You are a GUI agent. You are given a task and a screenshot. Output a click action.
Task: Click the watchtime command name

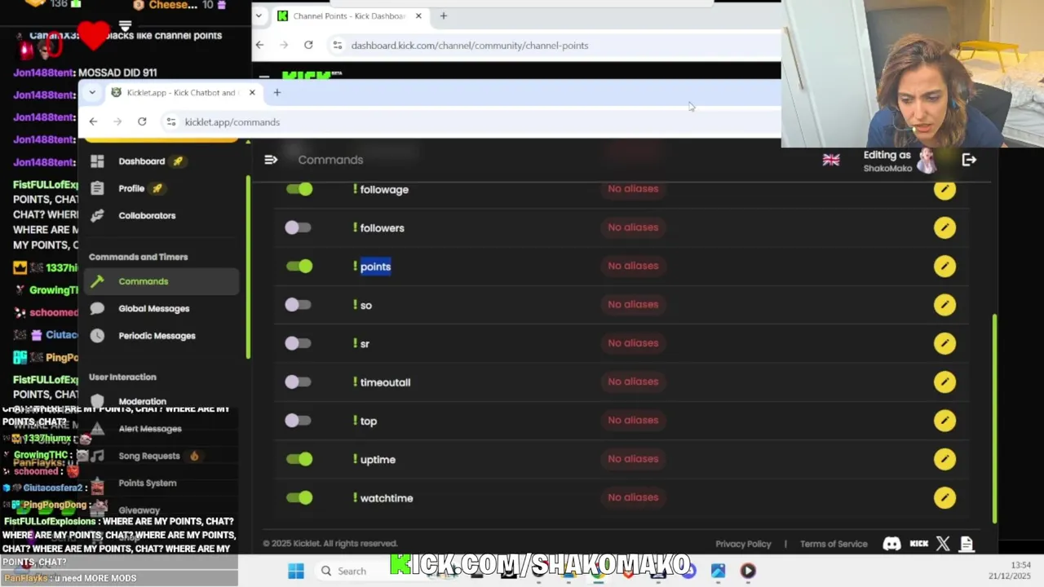(x=387, y=498)
